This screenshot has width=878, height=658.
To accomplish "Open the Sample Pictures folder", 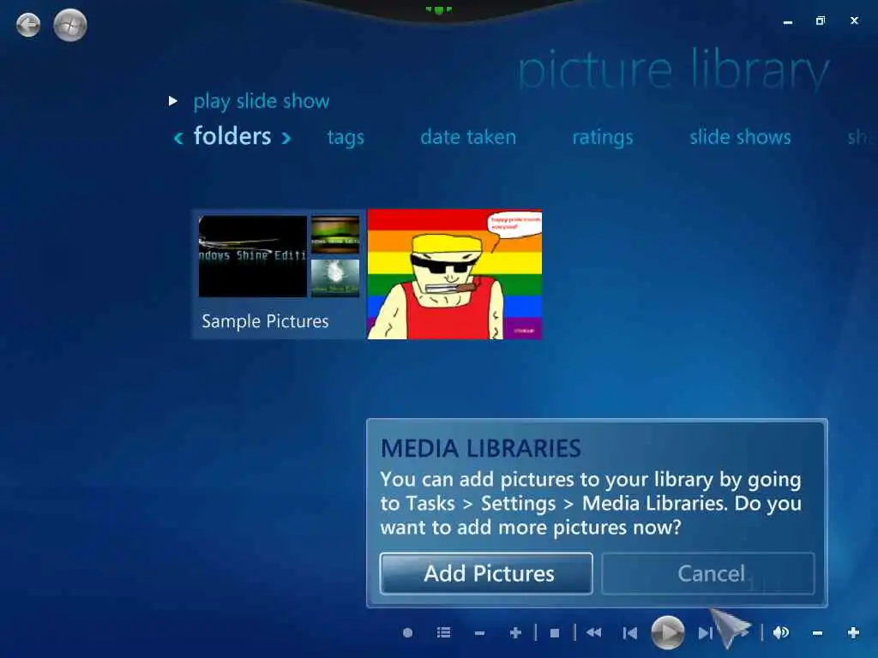I will 279,274.
